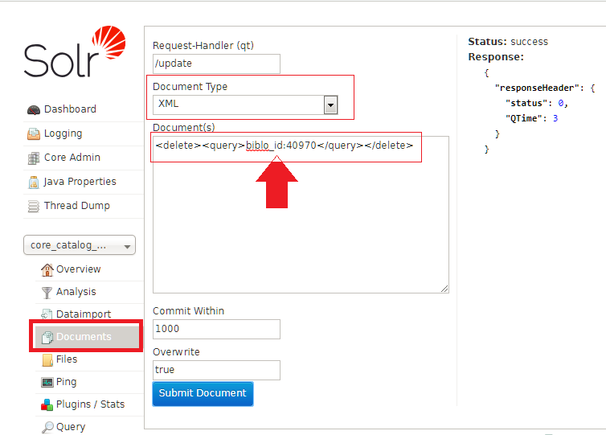Click the Overwrite true field
The image size is (606, 435).
[x=216, y=370]
